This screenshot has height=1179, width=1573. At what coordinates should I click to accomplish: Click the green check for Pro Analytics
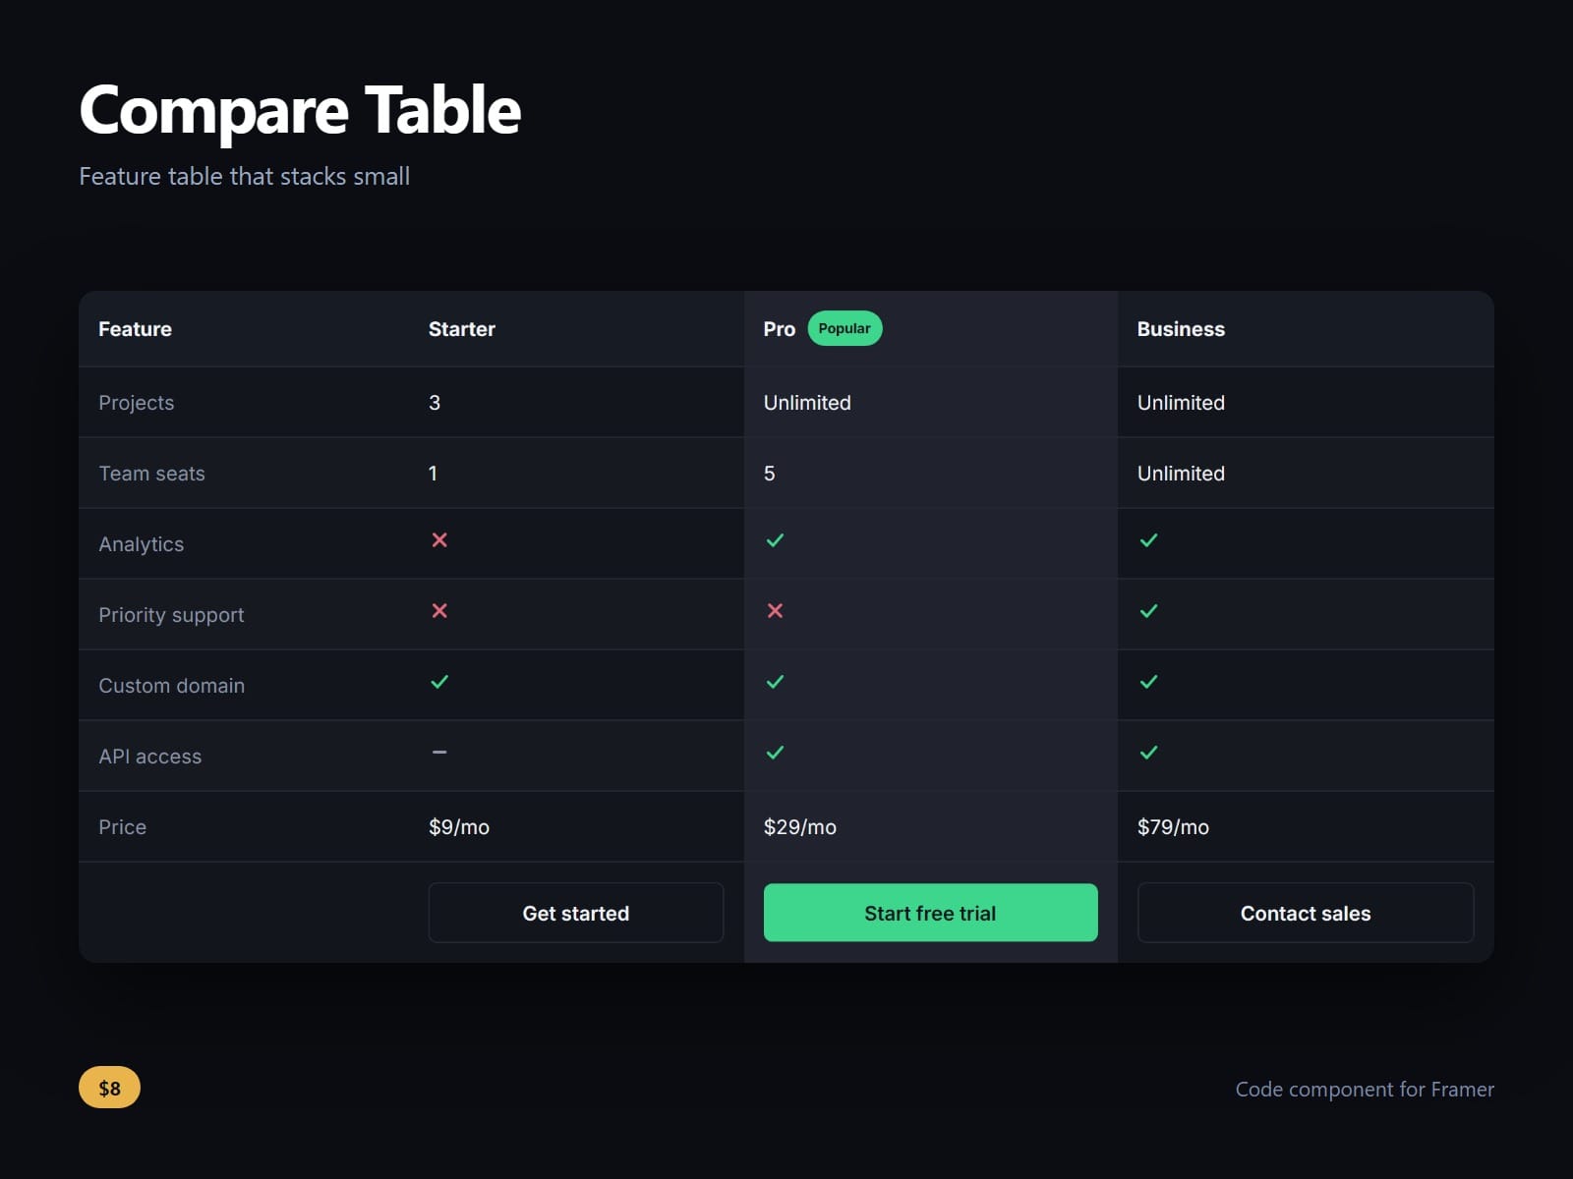pos(775,540)
